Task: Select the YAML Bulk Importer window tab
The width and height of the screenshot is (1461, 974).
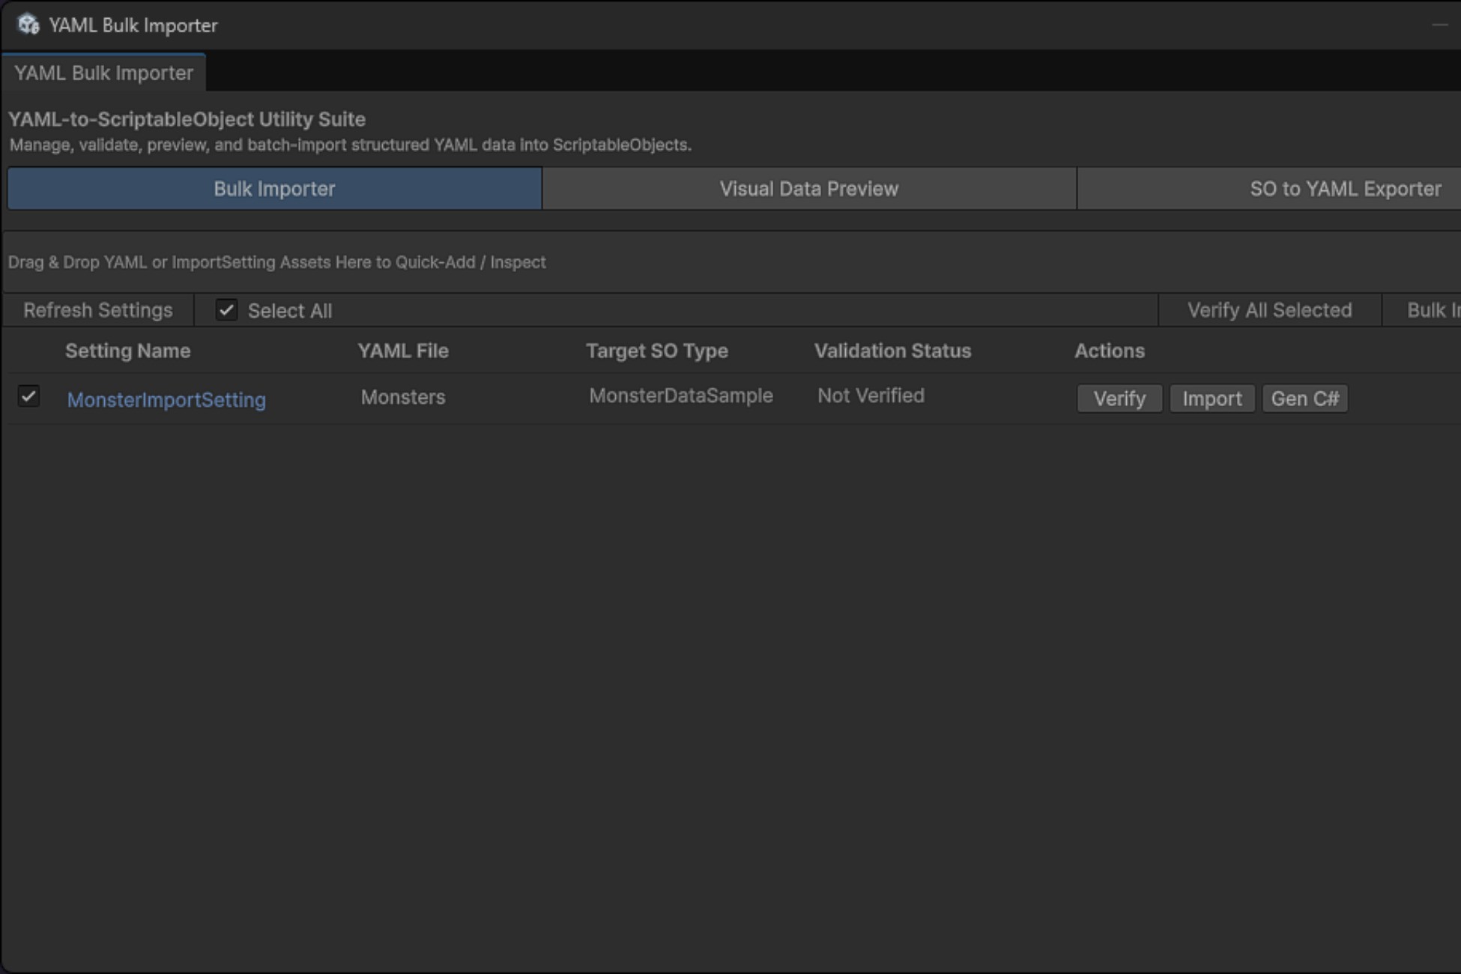Action: coord(103,73)
